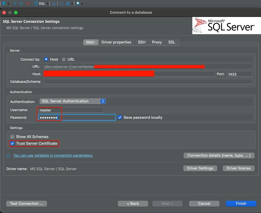Click the red Disconnect plug icon

click(x=27, y=4)
